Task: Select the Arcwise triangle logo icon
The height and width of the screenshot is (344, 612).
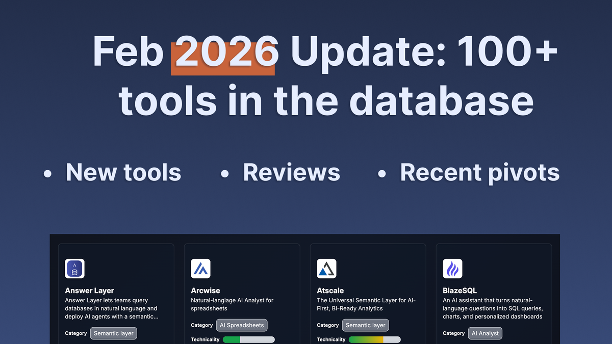Action: click(x=201, y=269)
